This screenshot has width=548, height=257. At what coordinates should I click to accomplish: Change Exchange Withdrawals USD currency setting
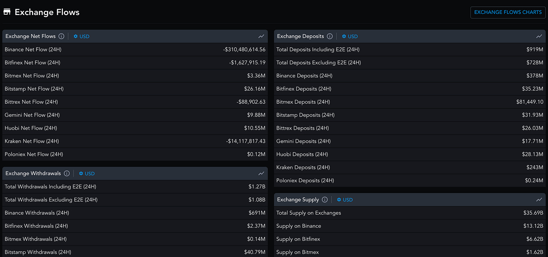point(87,174)
